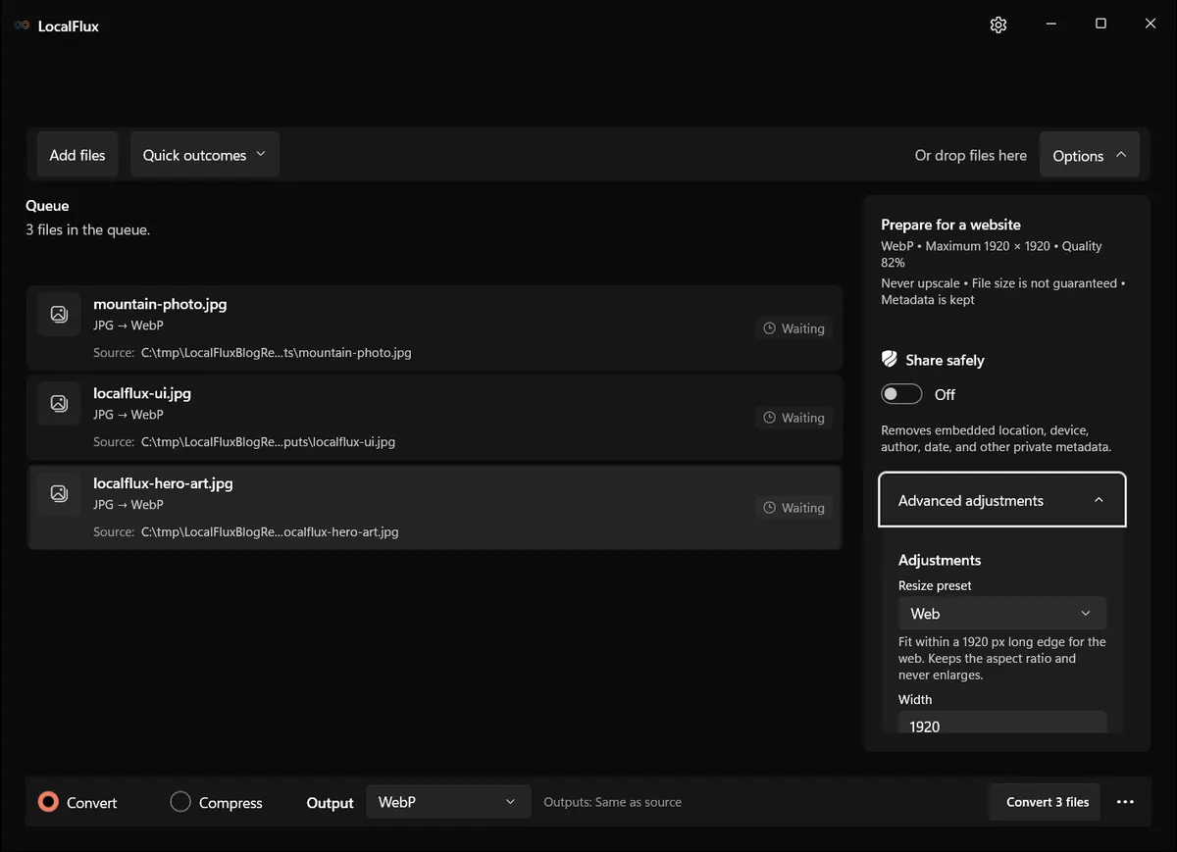The width and height of the screenshot is (1177, 852).
Task: Click the image icon of localflux-hero-art.jpg
Action: pyautogui.click(x=59, y=493)
